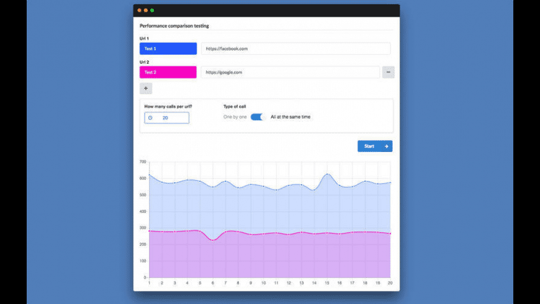This screenshot has height=304, width=540.
Task: Focus the calls per url number field
Action: pyautogui.click(x=167, y=118)
